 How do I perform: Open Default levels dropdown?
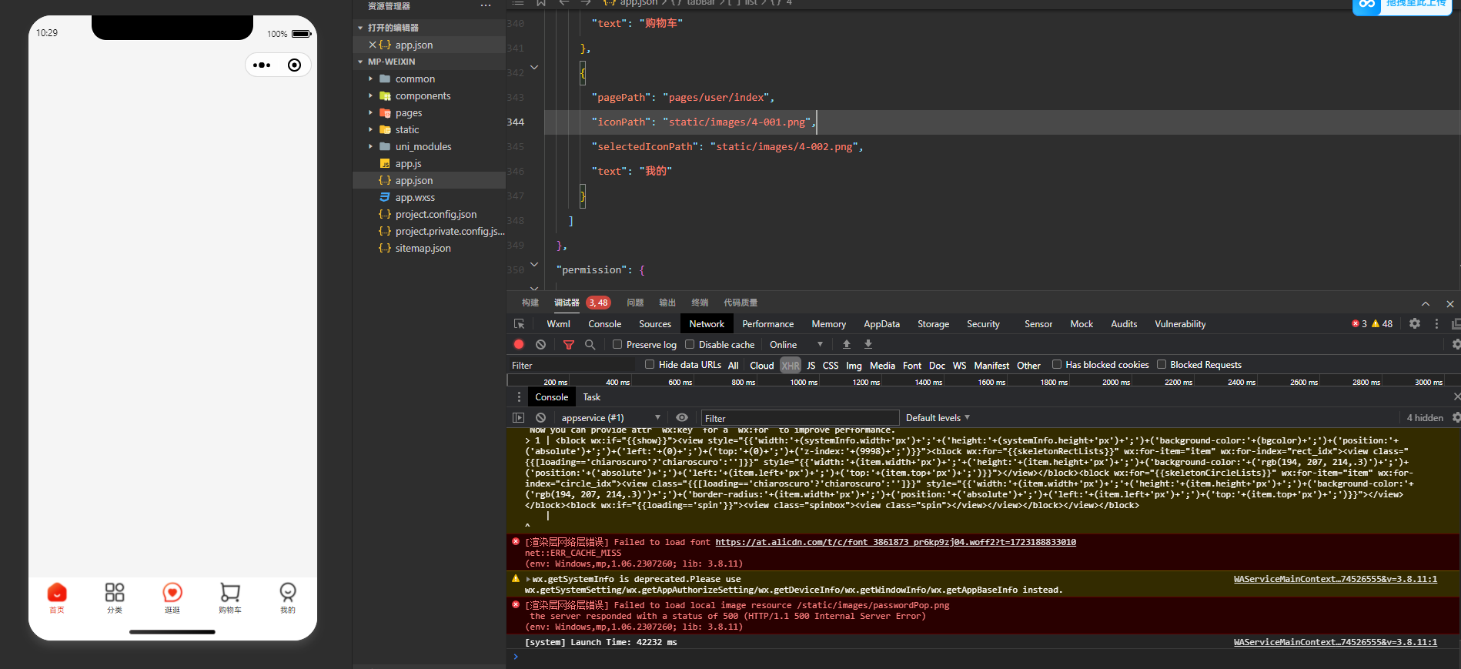coord(938,418)
